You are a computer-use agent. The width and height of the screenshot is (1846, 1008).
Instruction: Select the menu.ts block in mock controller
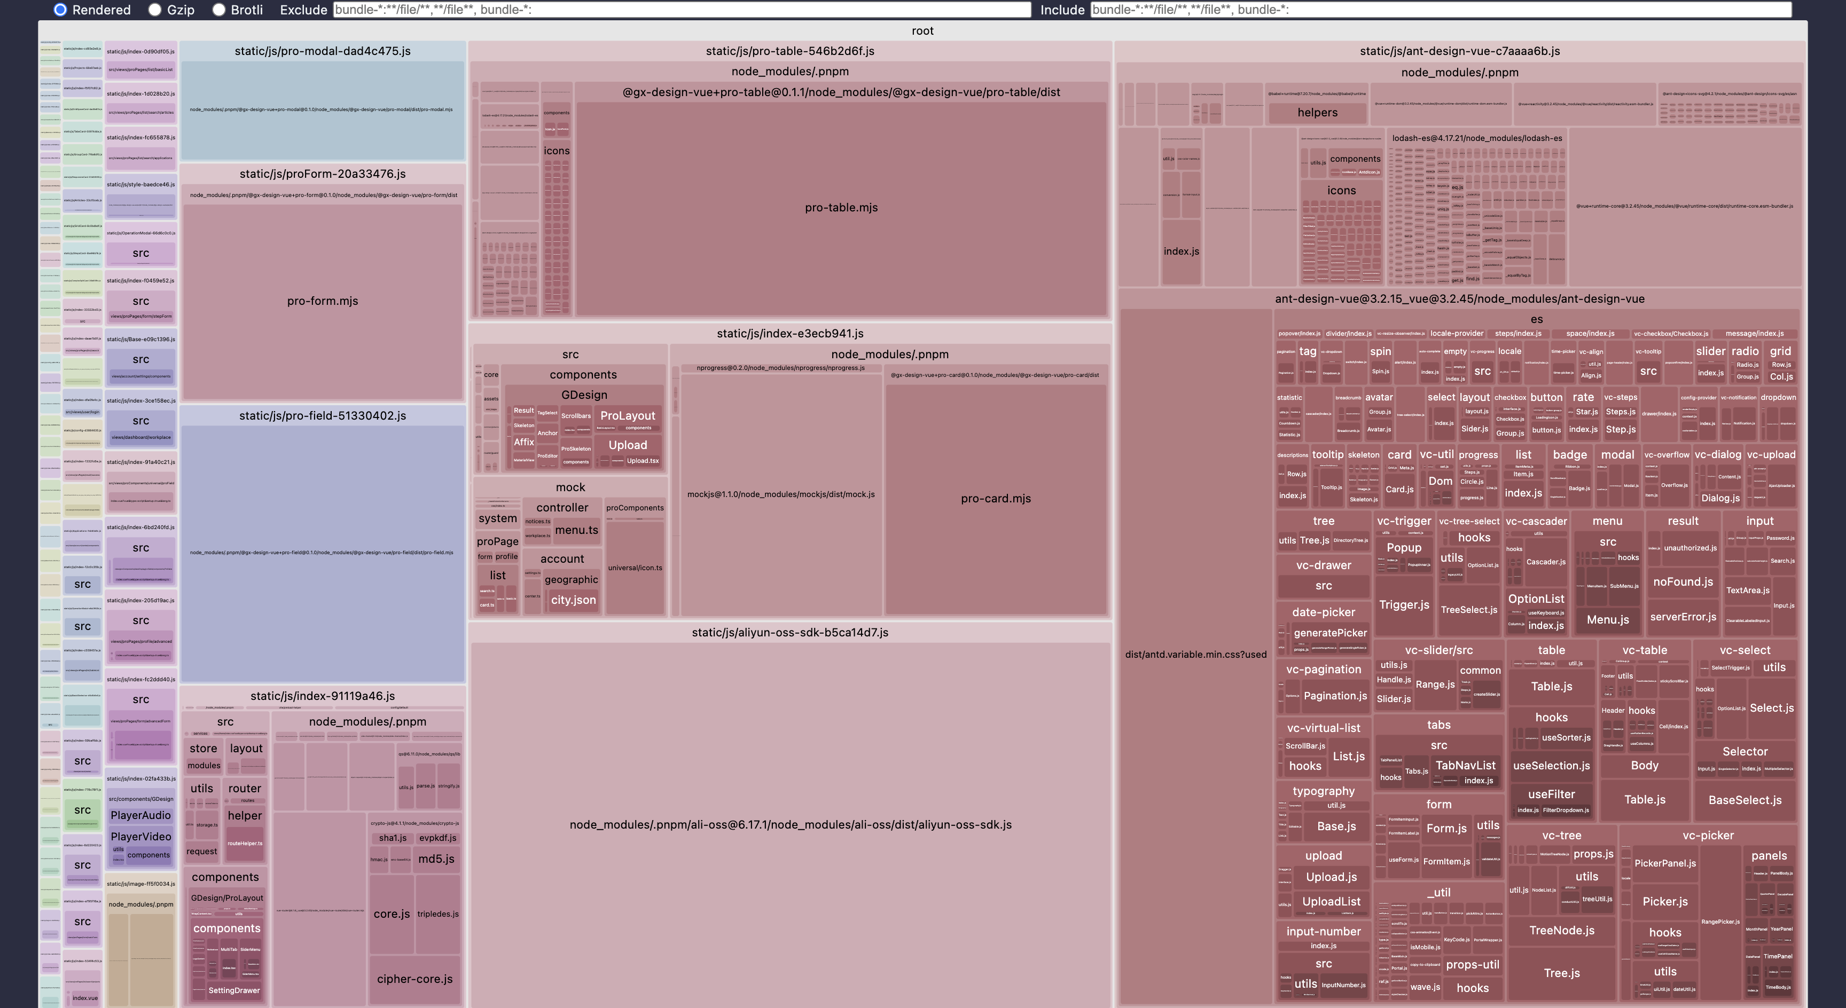pyautogui.click(x=576, y=530)
